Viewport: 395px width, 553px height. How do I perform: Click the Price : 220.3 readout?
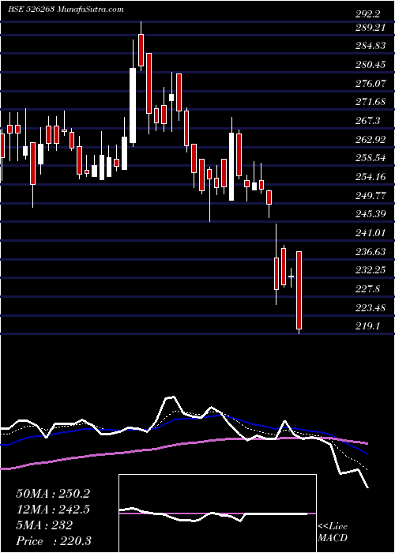(55, 541)
